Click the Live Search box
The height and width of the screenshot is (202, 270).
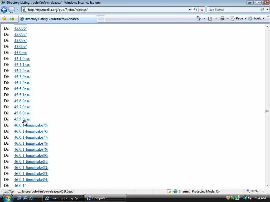[x=233, y=10]
